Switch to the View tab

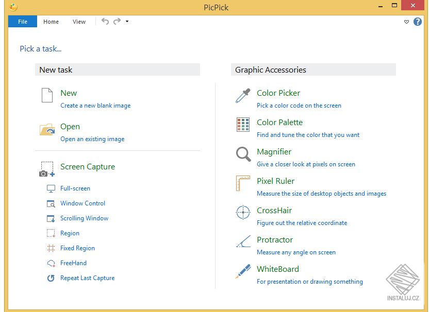[79, 22]
